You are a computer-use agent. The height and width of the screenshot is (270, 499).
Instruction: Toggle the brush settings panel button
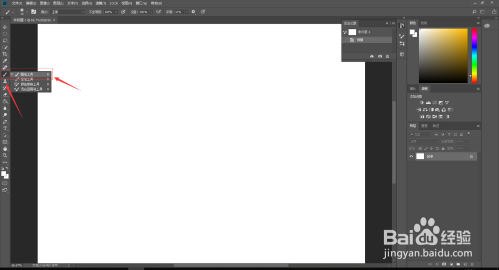point(34,12)
